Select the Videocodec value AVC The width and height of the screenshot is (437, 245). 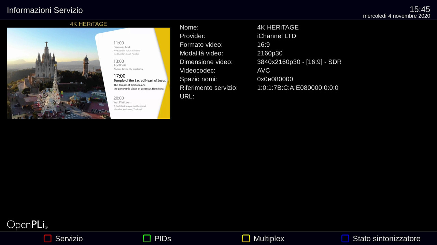point(264,70)
